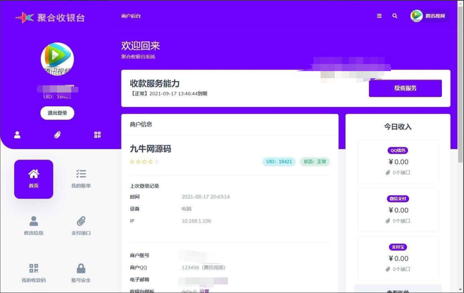Click the search icon in the top navigation
Image resolution: width=464 pixels, height=293 pixels.
[x=394, y=16]
